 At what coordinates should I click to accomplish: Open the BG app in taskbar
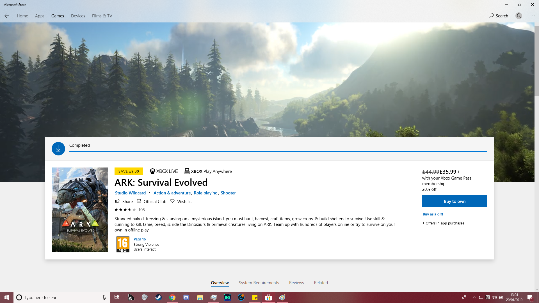[x=227, y=297]
